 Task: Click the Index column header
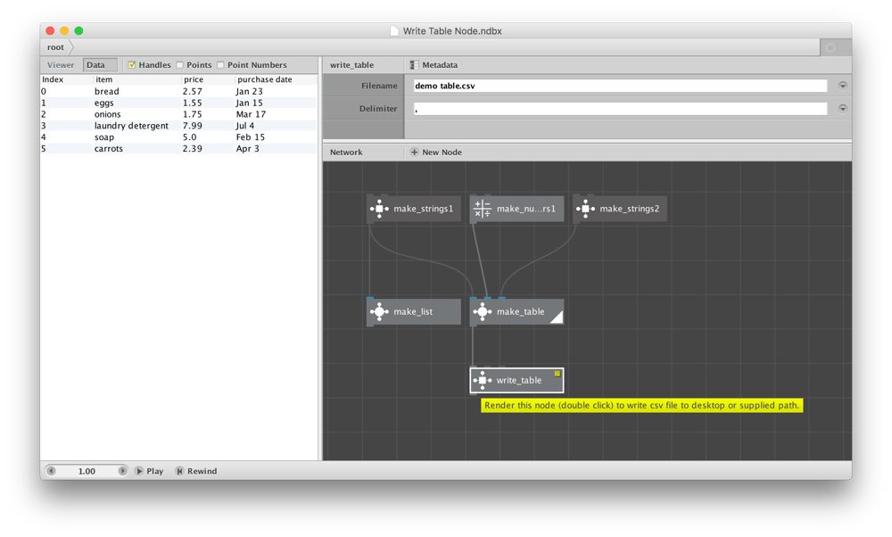53,79
